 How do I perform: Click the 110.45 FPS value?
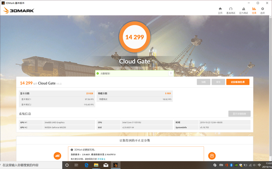point(89,105)
